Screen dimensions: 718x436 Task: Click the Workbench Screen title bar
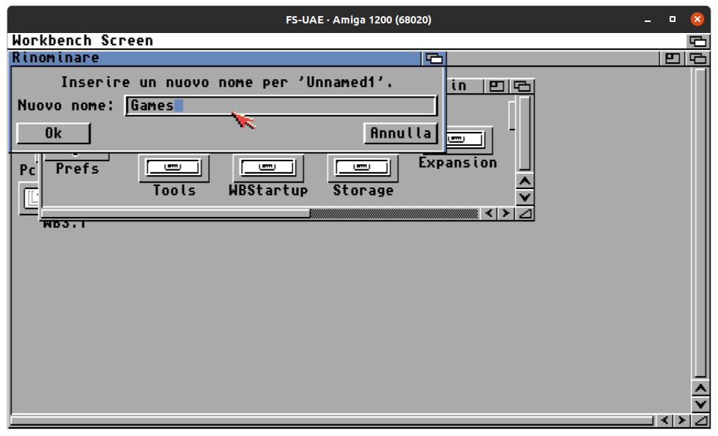[347, 41]
